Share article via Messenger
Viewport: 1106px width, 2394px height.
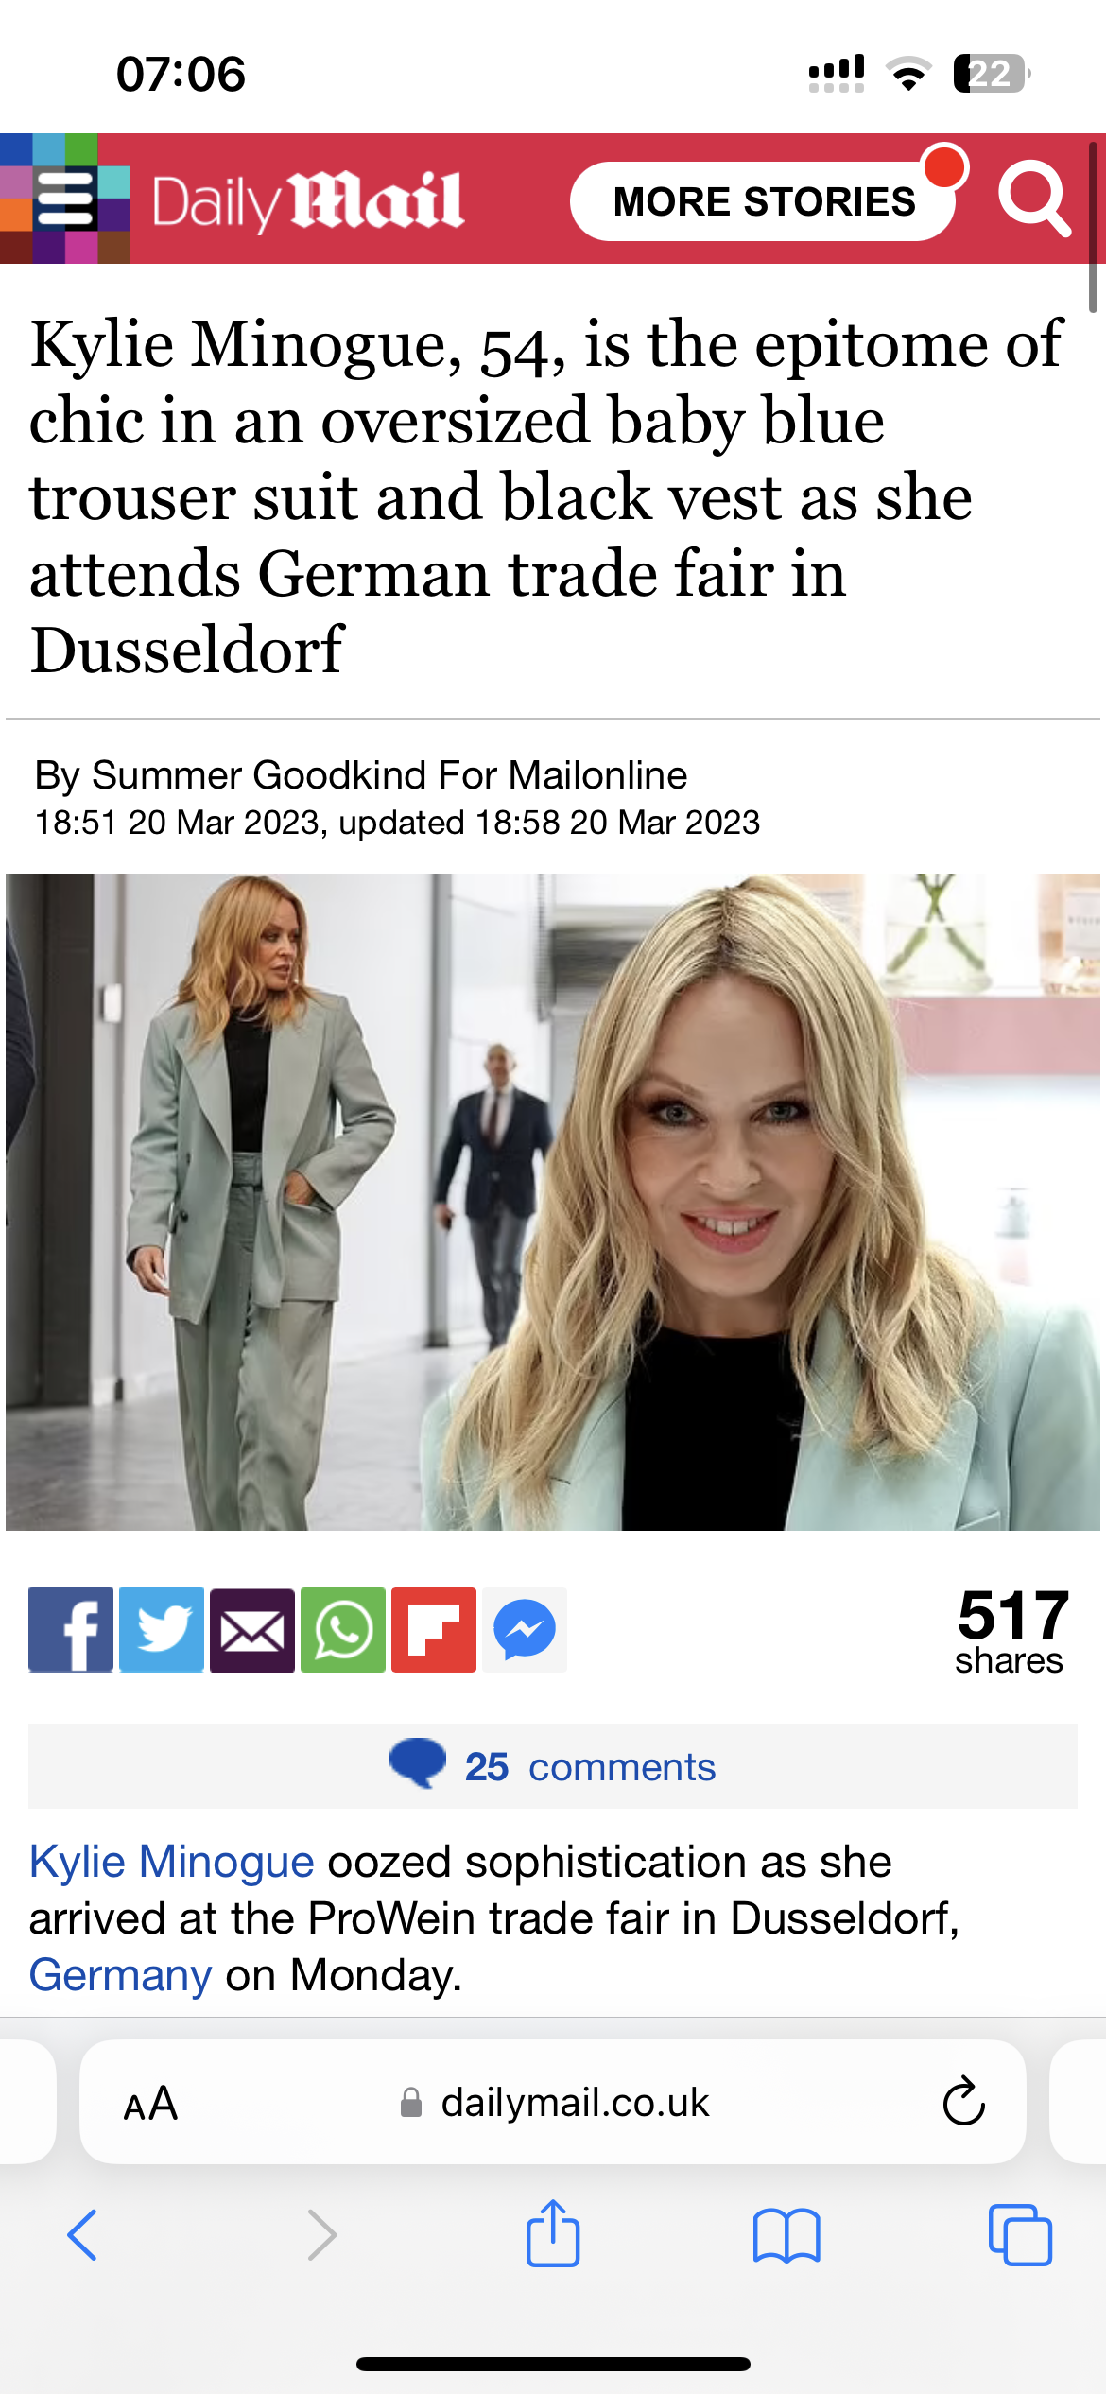point(525,1630)
